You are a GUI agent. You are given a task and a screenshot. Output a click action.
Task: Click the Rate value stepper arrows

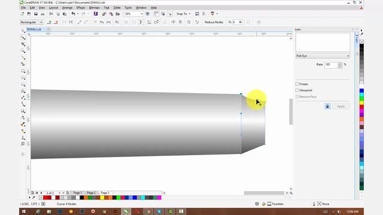click(x=340, y=64)
